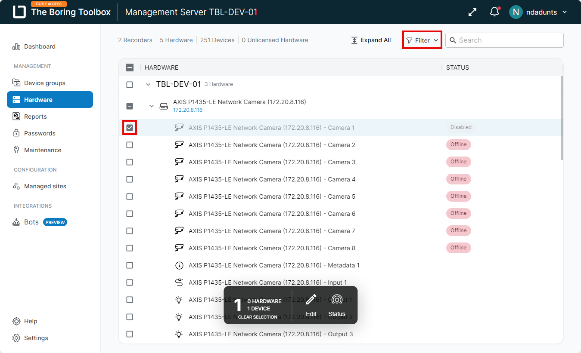
Task: Click the Camera 6 camera icon
Action: click(179, 214)
